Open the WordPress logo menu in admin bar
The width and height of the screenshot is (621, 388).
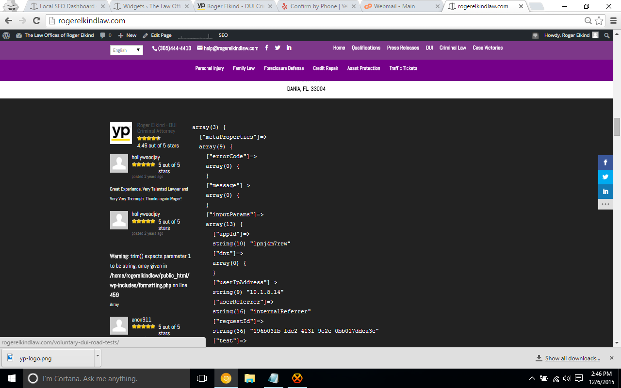6,35
